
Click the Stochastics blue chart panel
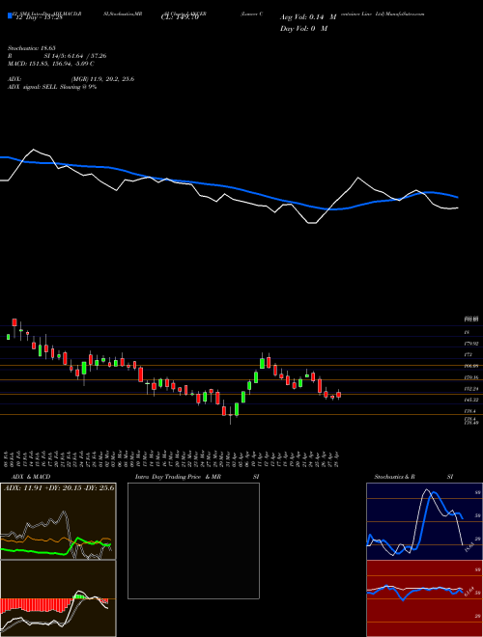click(424, 521)
